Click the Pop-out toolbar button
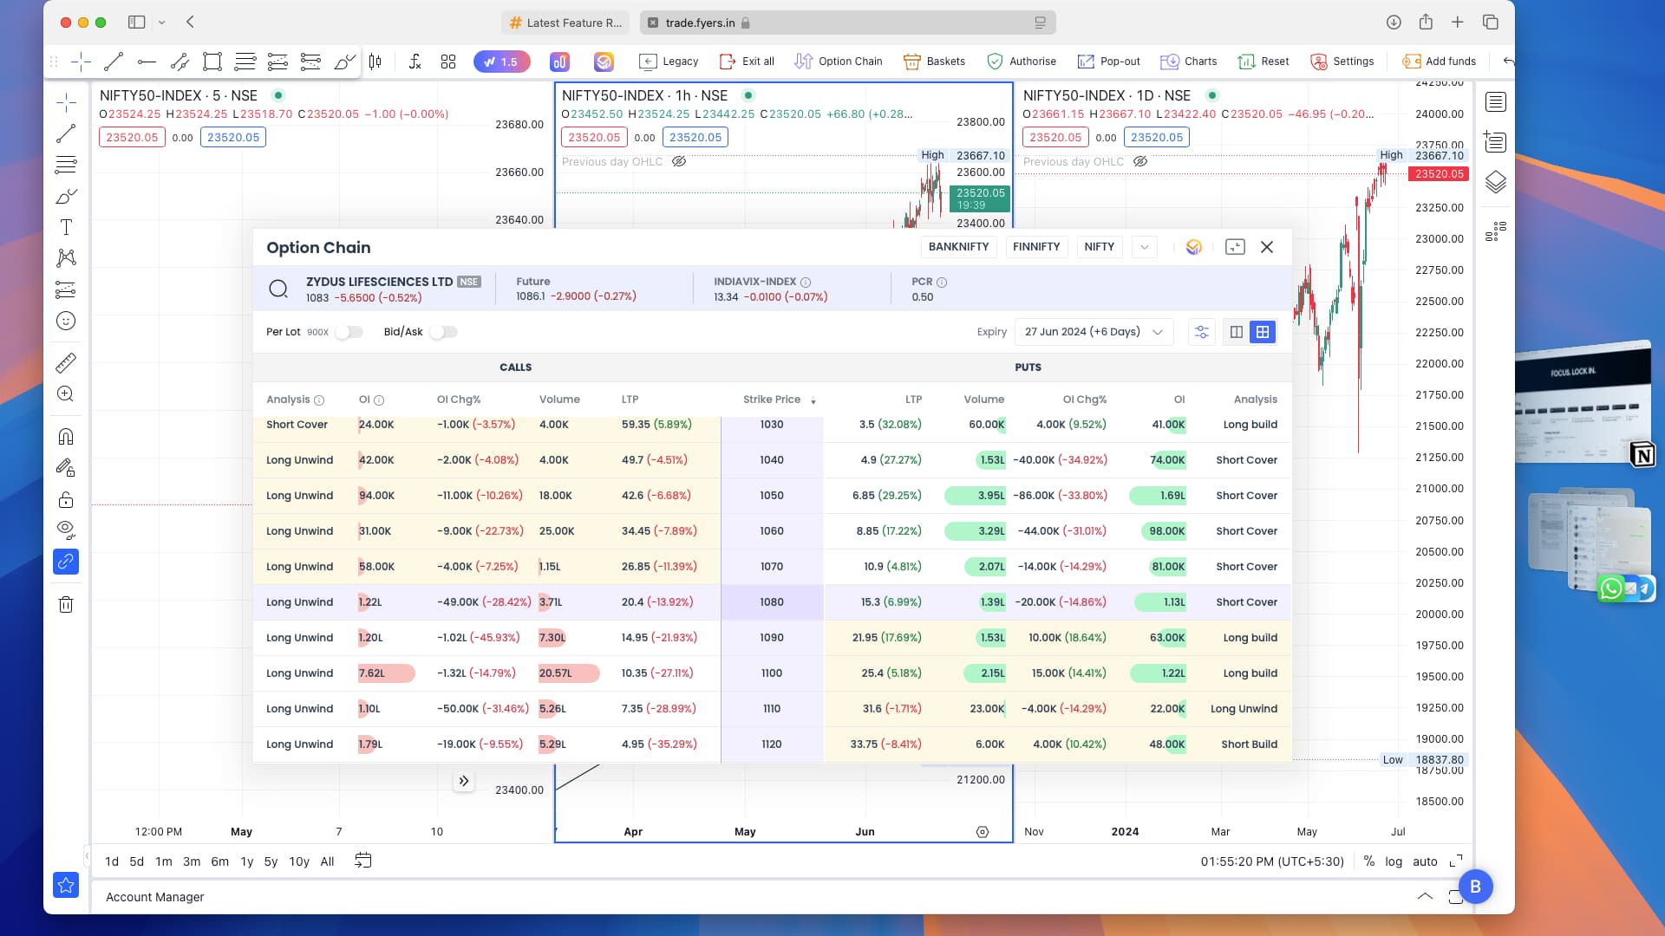 tap(1108, 62)
